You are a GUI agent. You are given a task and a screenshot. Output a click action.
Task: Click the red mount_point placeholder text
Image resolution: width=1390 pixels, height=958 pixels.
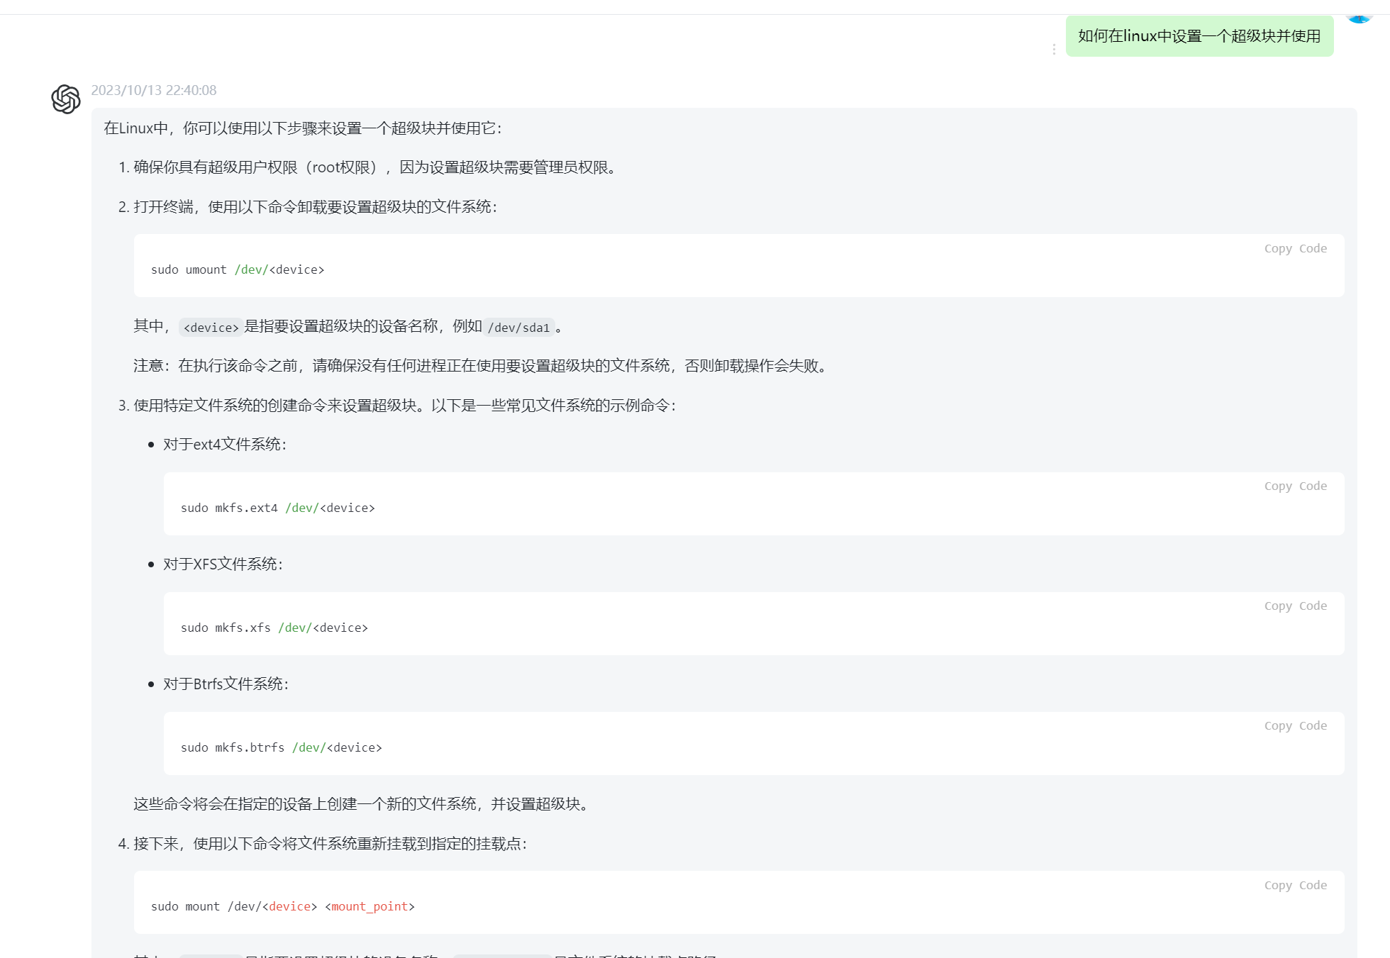(369, 907)
